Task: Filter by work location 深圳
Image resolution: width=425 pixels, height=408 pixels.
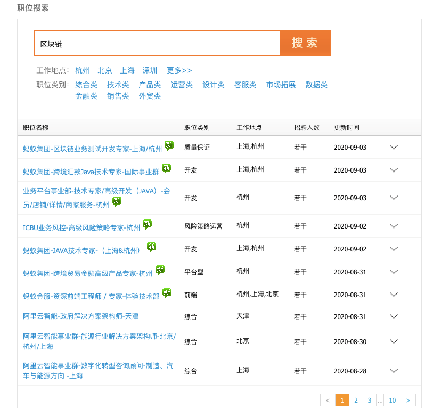Action: click(150, 70)
